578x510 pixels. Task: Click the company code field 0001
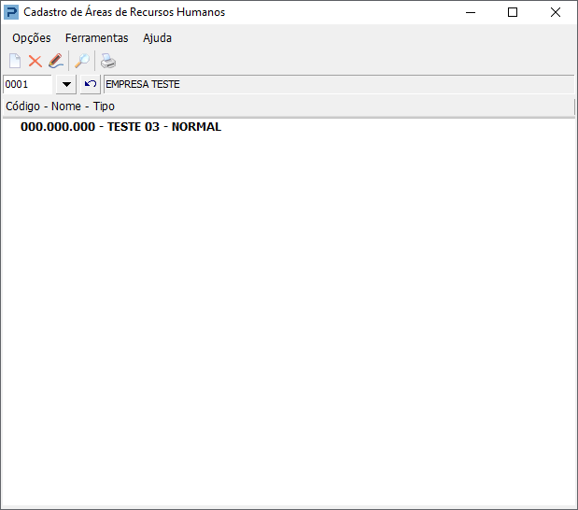[28, 84]
